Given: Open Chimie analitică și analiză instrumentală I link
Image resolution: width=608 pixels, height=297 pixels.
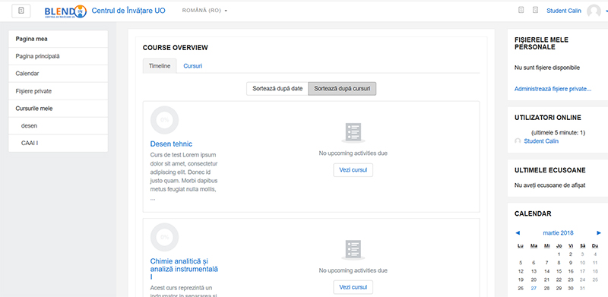Looking at the screenshot, I should point(184,269).
